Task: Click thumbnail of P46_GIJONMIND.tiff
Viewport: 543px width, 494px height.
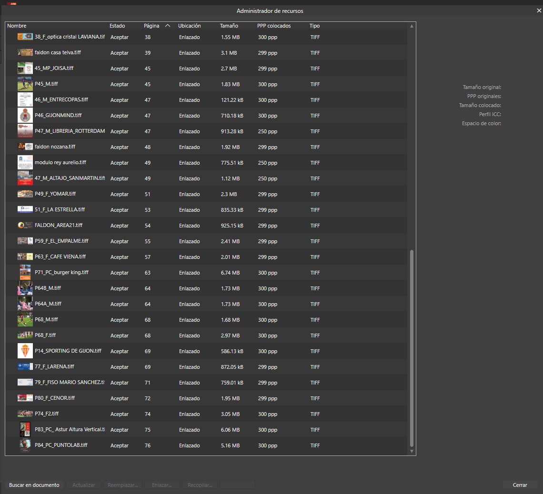Action: click(x=25, y=115)
